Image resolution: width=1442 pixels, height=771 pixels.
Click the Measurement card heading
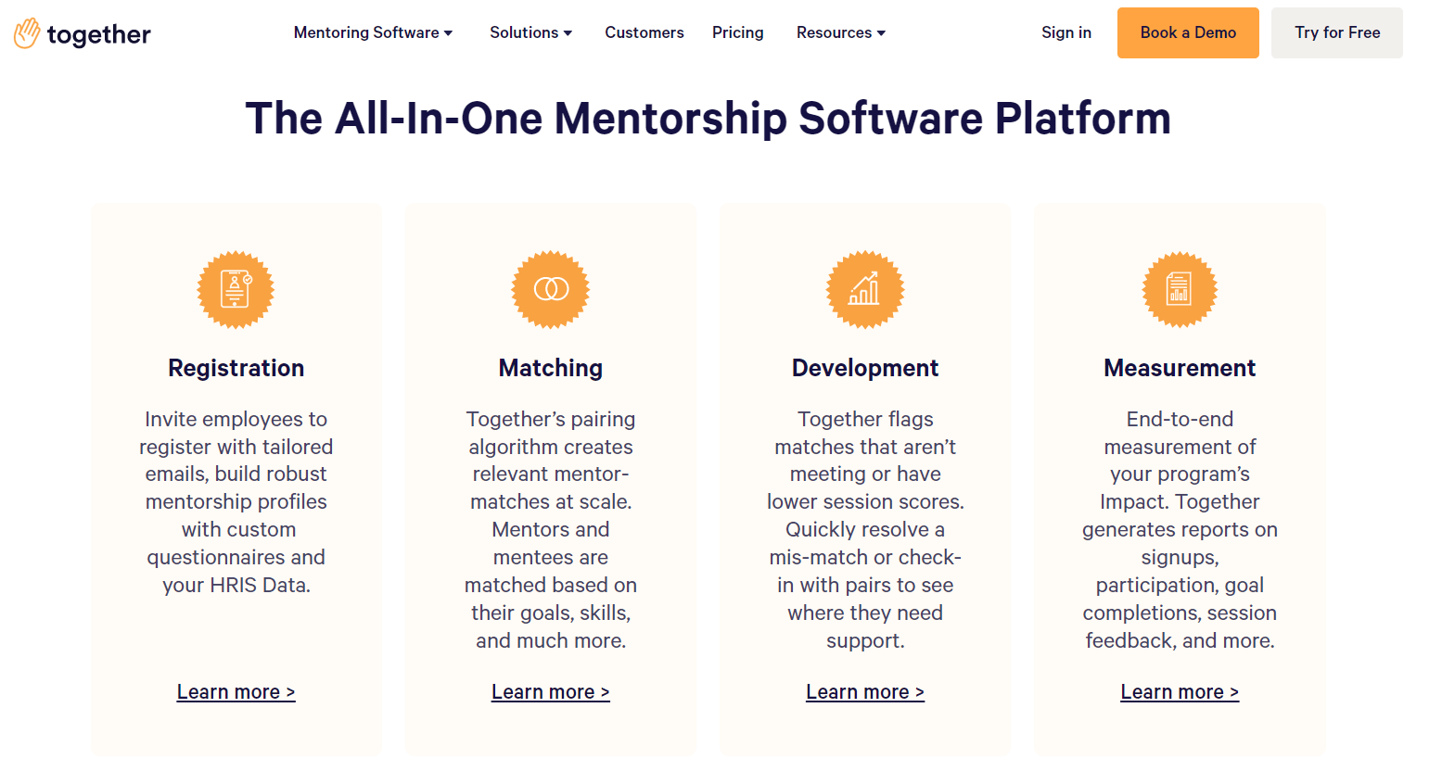[x=1180, y=368]
